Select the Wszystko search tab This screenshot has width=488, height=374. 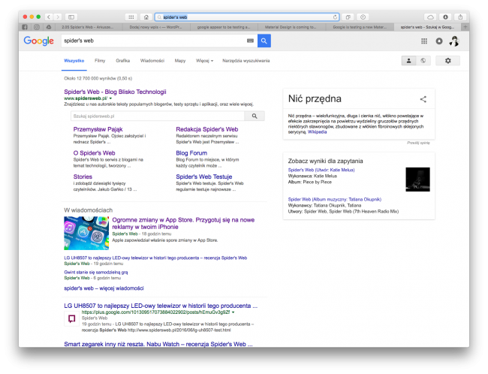(74, 61)
